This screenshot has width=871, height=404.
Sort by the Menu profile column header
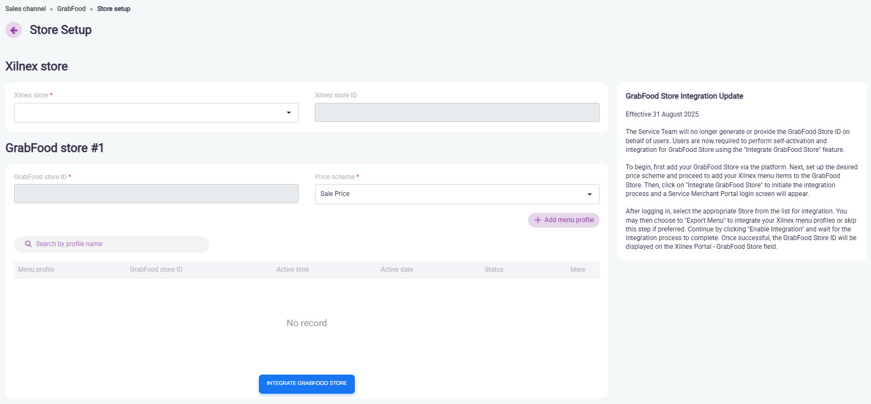tap(36, 270)
